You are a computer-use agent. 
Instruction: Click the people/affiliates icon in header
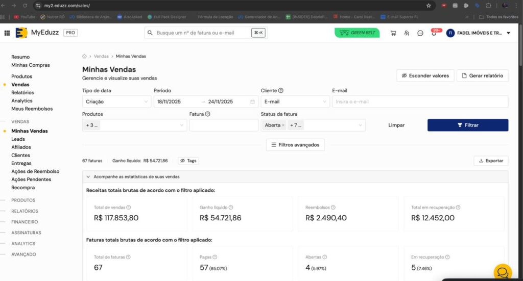(x=407, y=33)
